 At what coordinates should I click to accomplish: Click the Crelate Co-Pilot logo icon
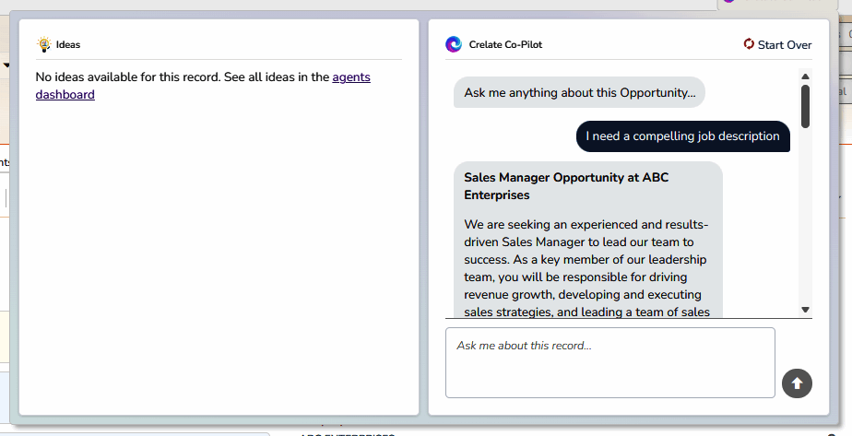point(454,44)
